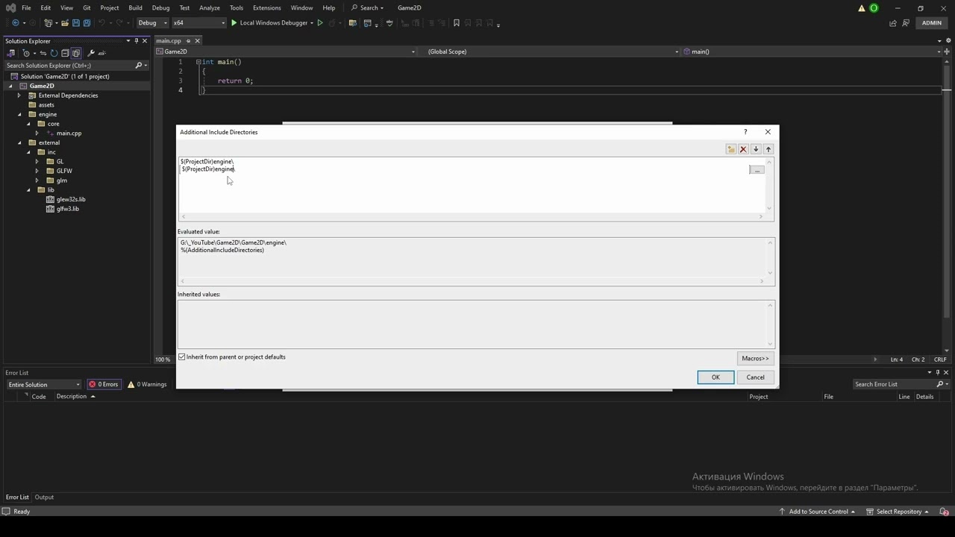Navigate backward with the toolbar arrow
Viewport: 955px width, 537px height.
15,23
